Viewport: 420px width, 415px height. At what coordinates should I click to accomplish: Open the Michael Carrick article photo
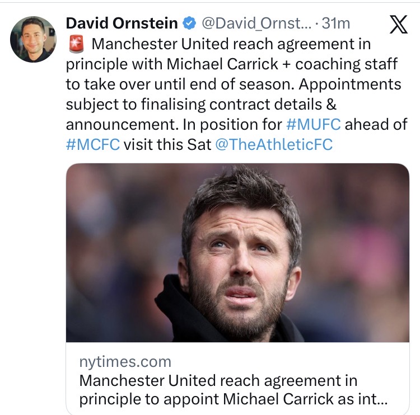click(x=237, y=253)
